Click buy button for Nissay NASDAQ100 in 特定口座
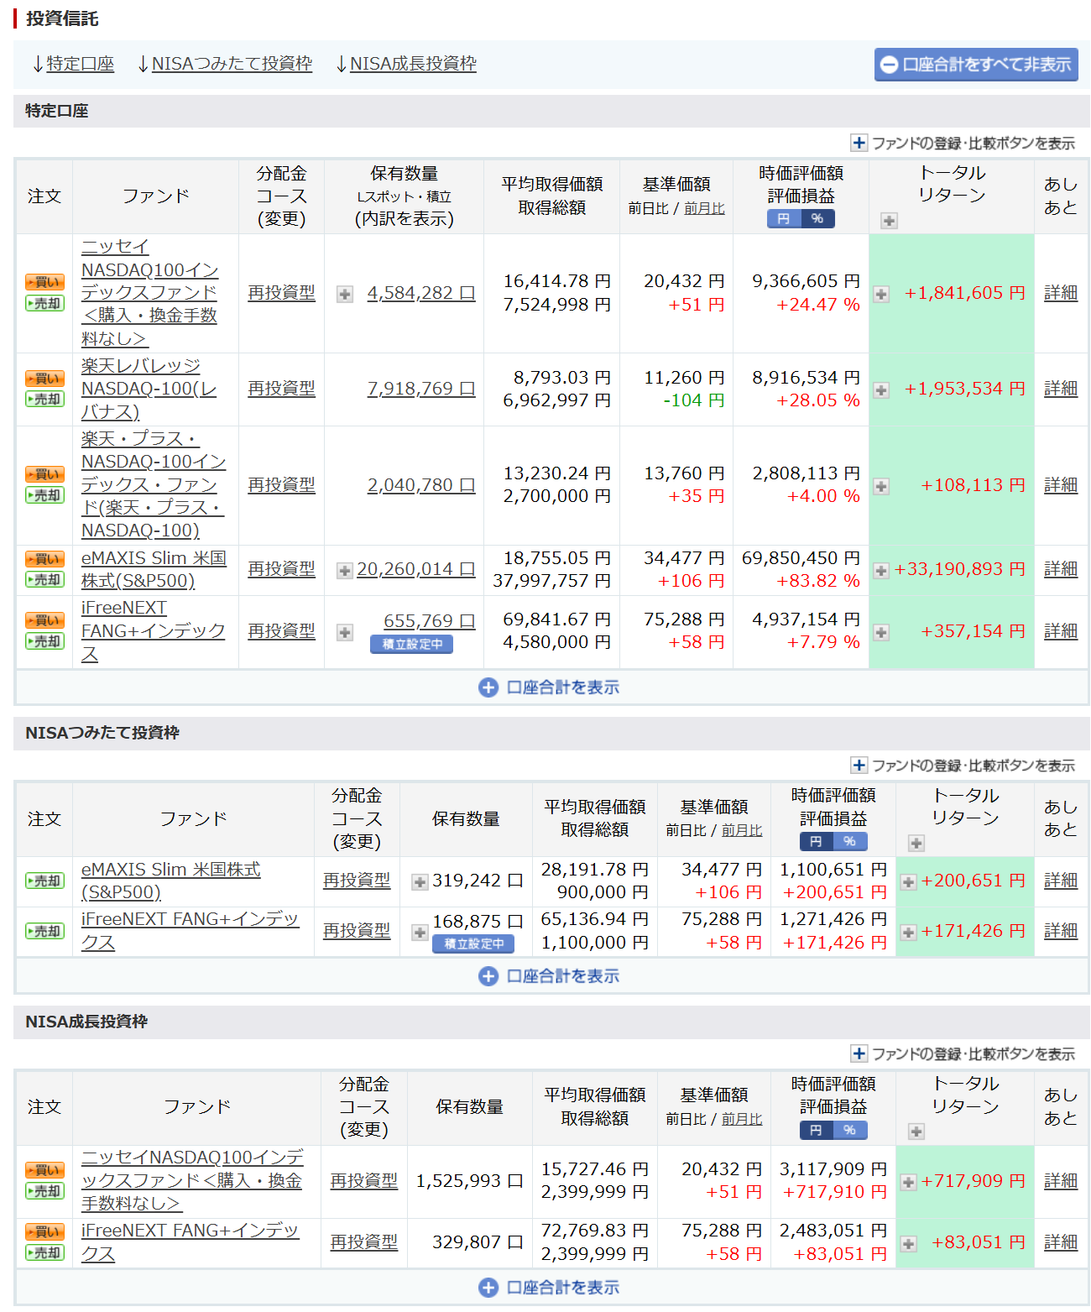 pyautogui.click(x=44, y=282)
